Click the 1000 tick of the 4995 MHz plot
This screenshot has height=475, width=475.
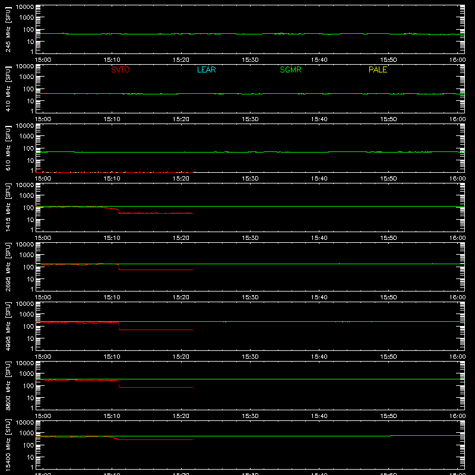[x=27, y=315]
